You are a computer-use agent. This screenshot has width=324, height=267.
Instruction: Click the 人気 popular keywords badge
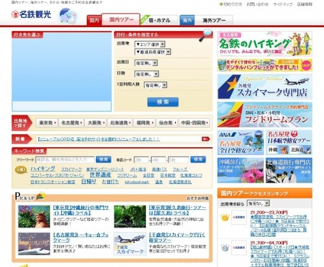(x=21, y=170)
